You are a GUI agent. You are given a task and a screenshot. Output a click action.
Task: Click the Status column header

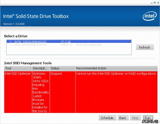(63, 68)
